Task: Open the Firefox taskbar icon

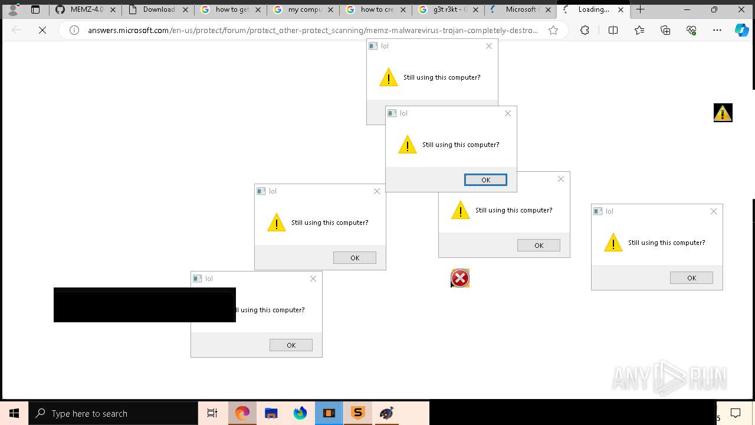Action: point(300,413)
